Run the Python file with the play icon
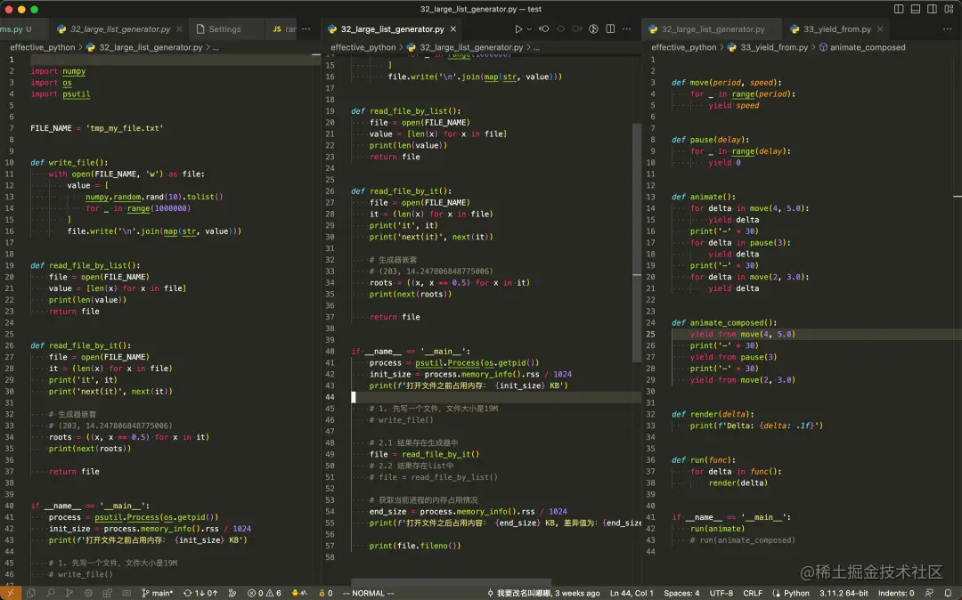Image resolution: width=962 pixels, height=600 pixels. 518,28
